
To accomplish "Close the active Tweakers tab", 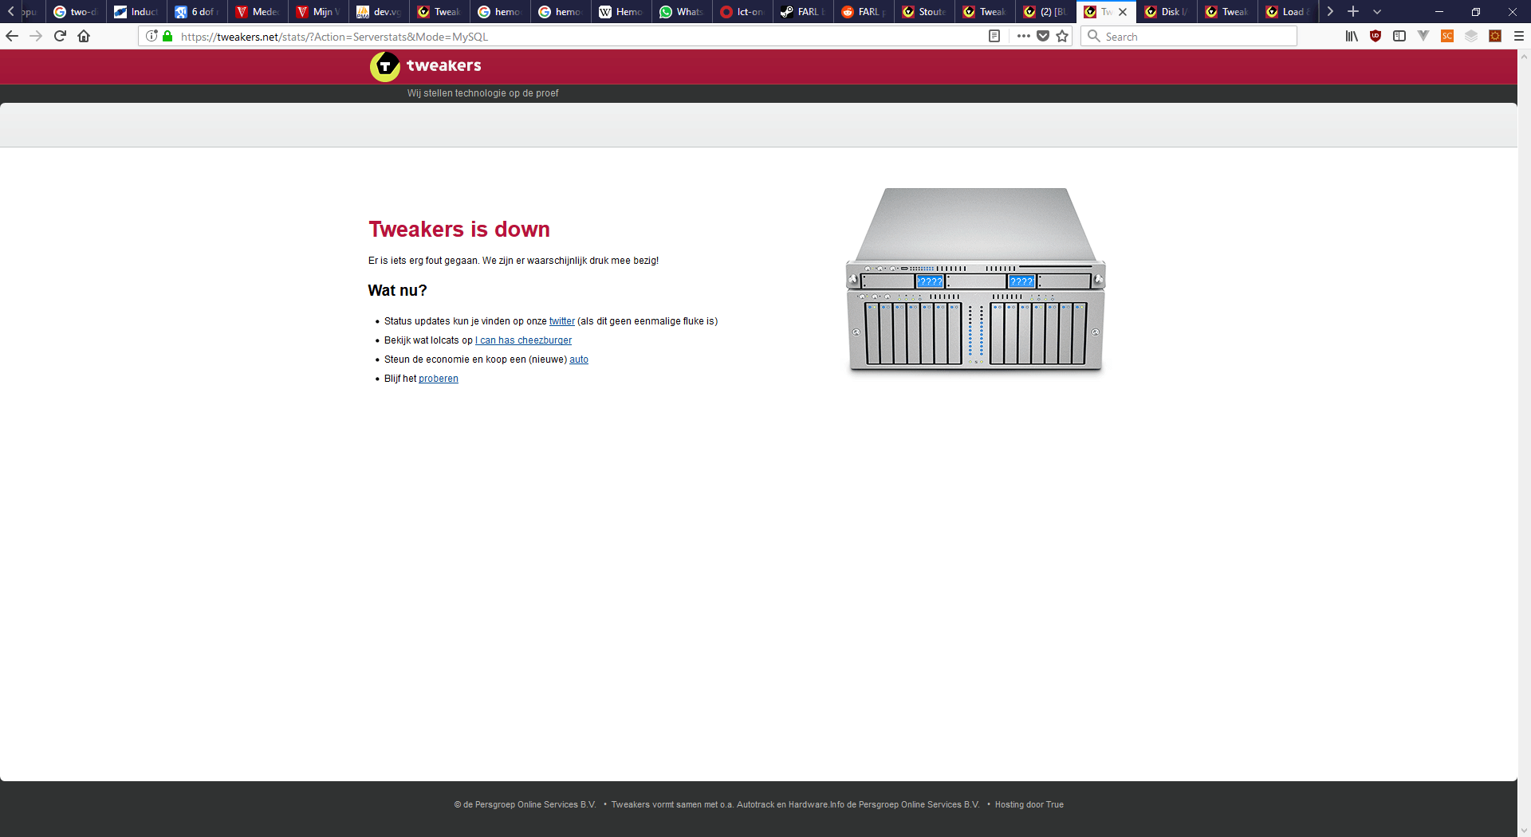I will click(1123, 12).
